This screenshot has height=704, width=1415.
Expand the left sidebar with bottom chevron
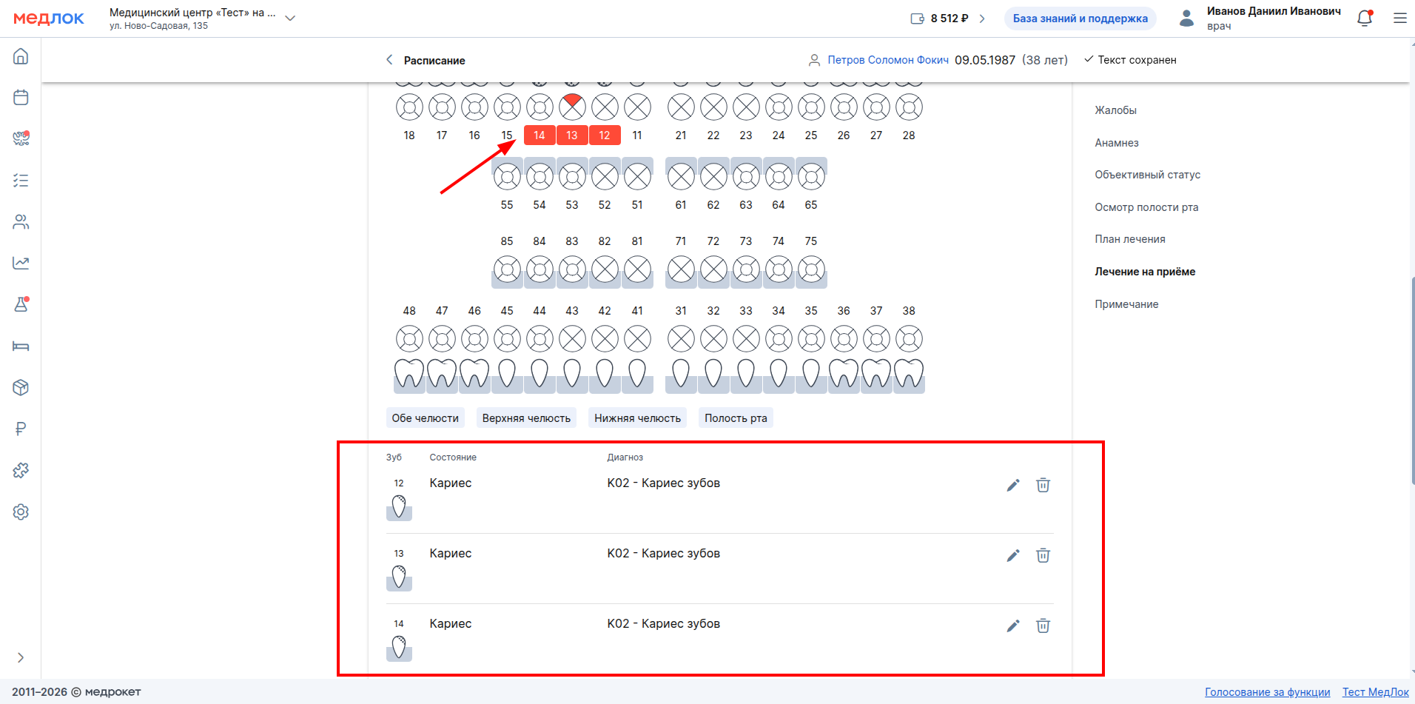[21, 657]
